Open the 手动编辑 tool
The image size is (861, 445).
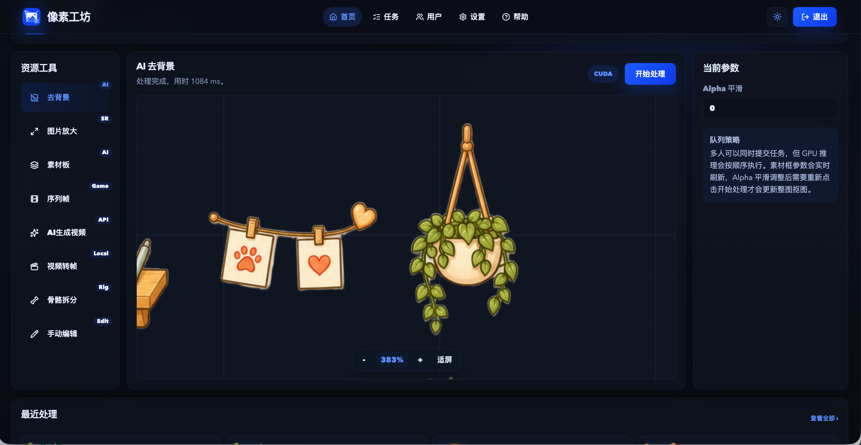[65, 334]
